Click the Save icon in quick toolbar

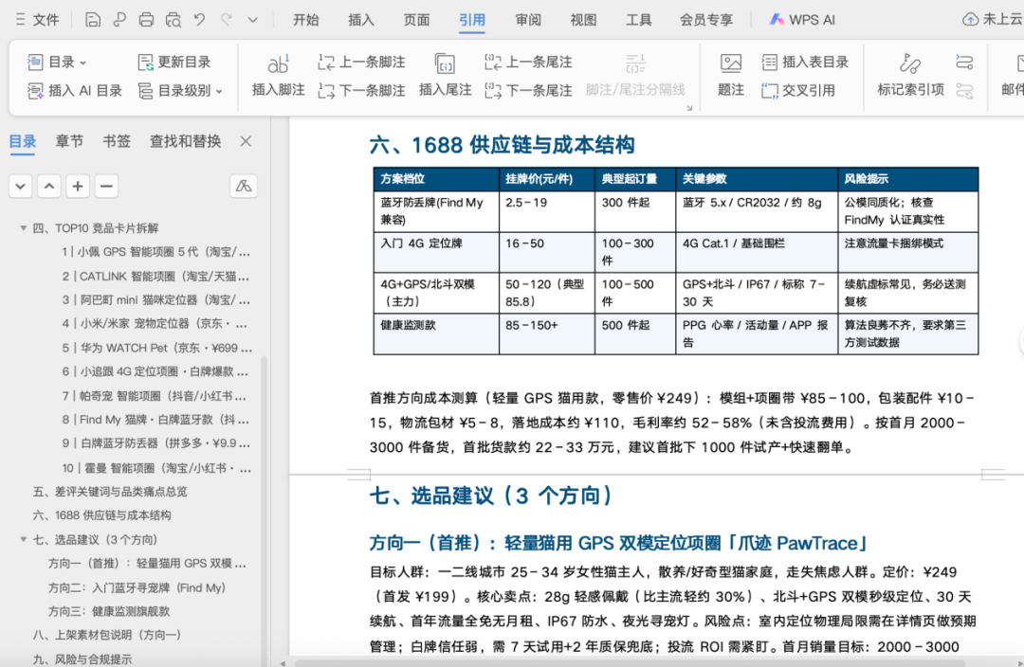[93, 20]
